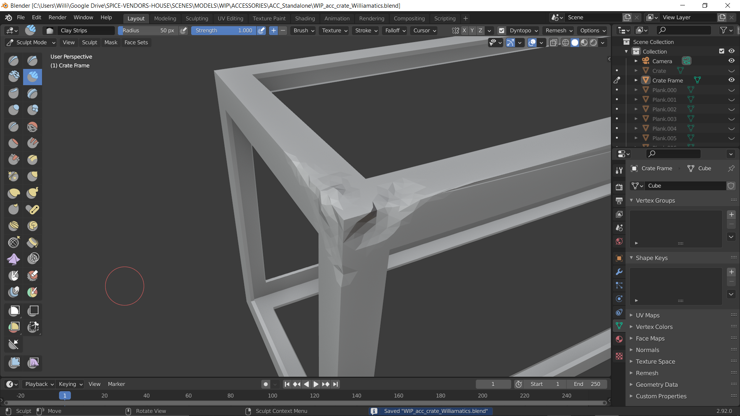Jump to the timeline end frame
Screen dimensions: 740x416
(x=336, y=384)
